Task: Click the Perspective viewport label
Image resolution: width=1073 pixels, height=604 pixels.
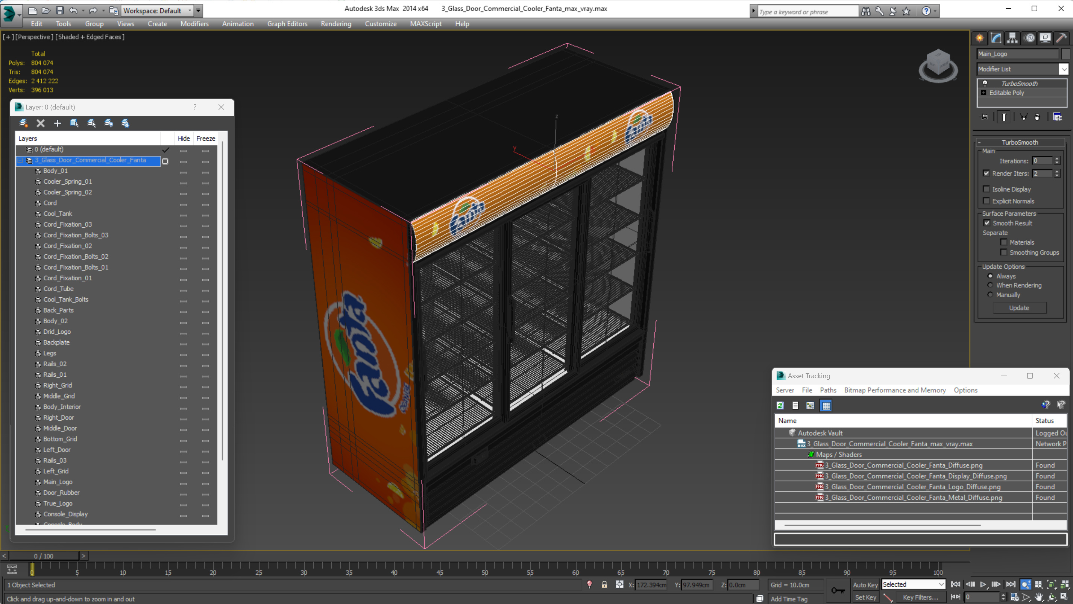Action: (35, 37)
